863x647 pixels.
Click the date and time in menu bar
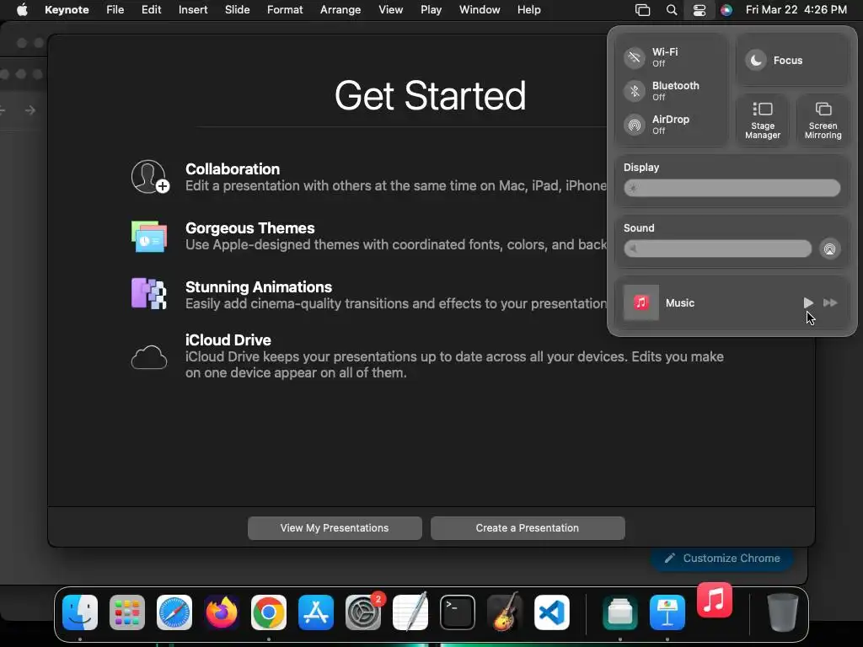point(796,10)
